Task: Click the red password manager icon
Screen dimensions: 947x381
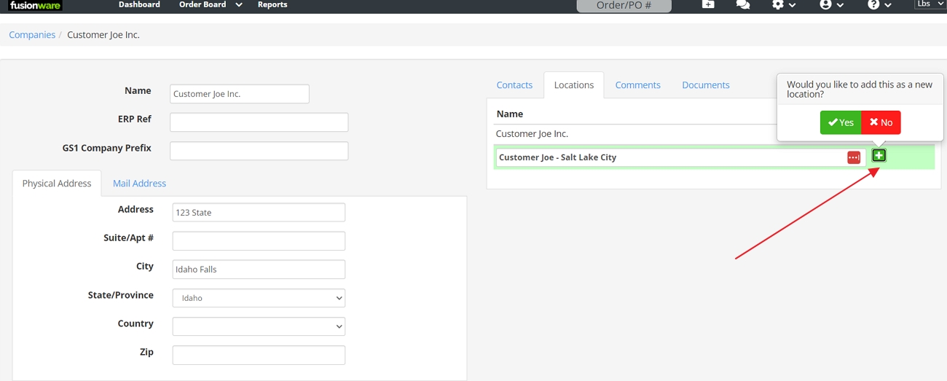Action: (854, 157)
